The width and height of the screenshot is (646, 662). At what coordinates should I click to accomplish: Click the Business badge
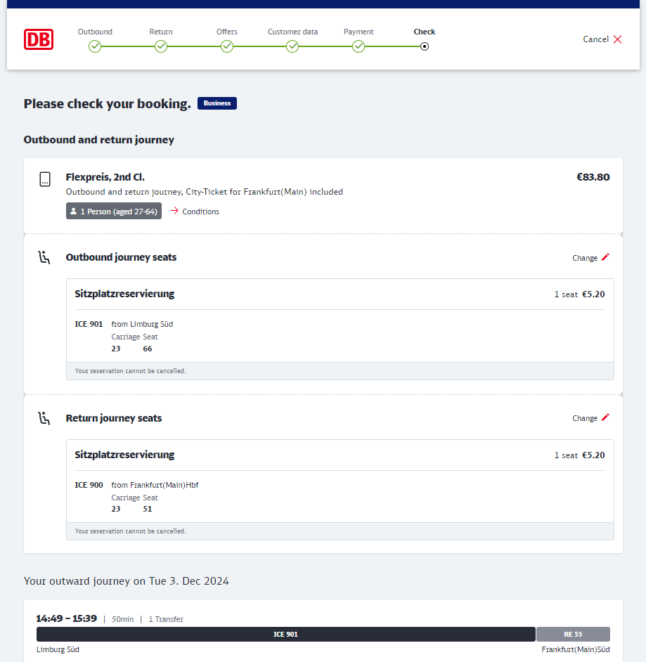coord(217,103)
